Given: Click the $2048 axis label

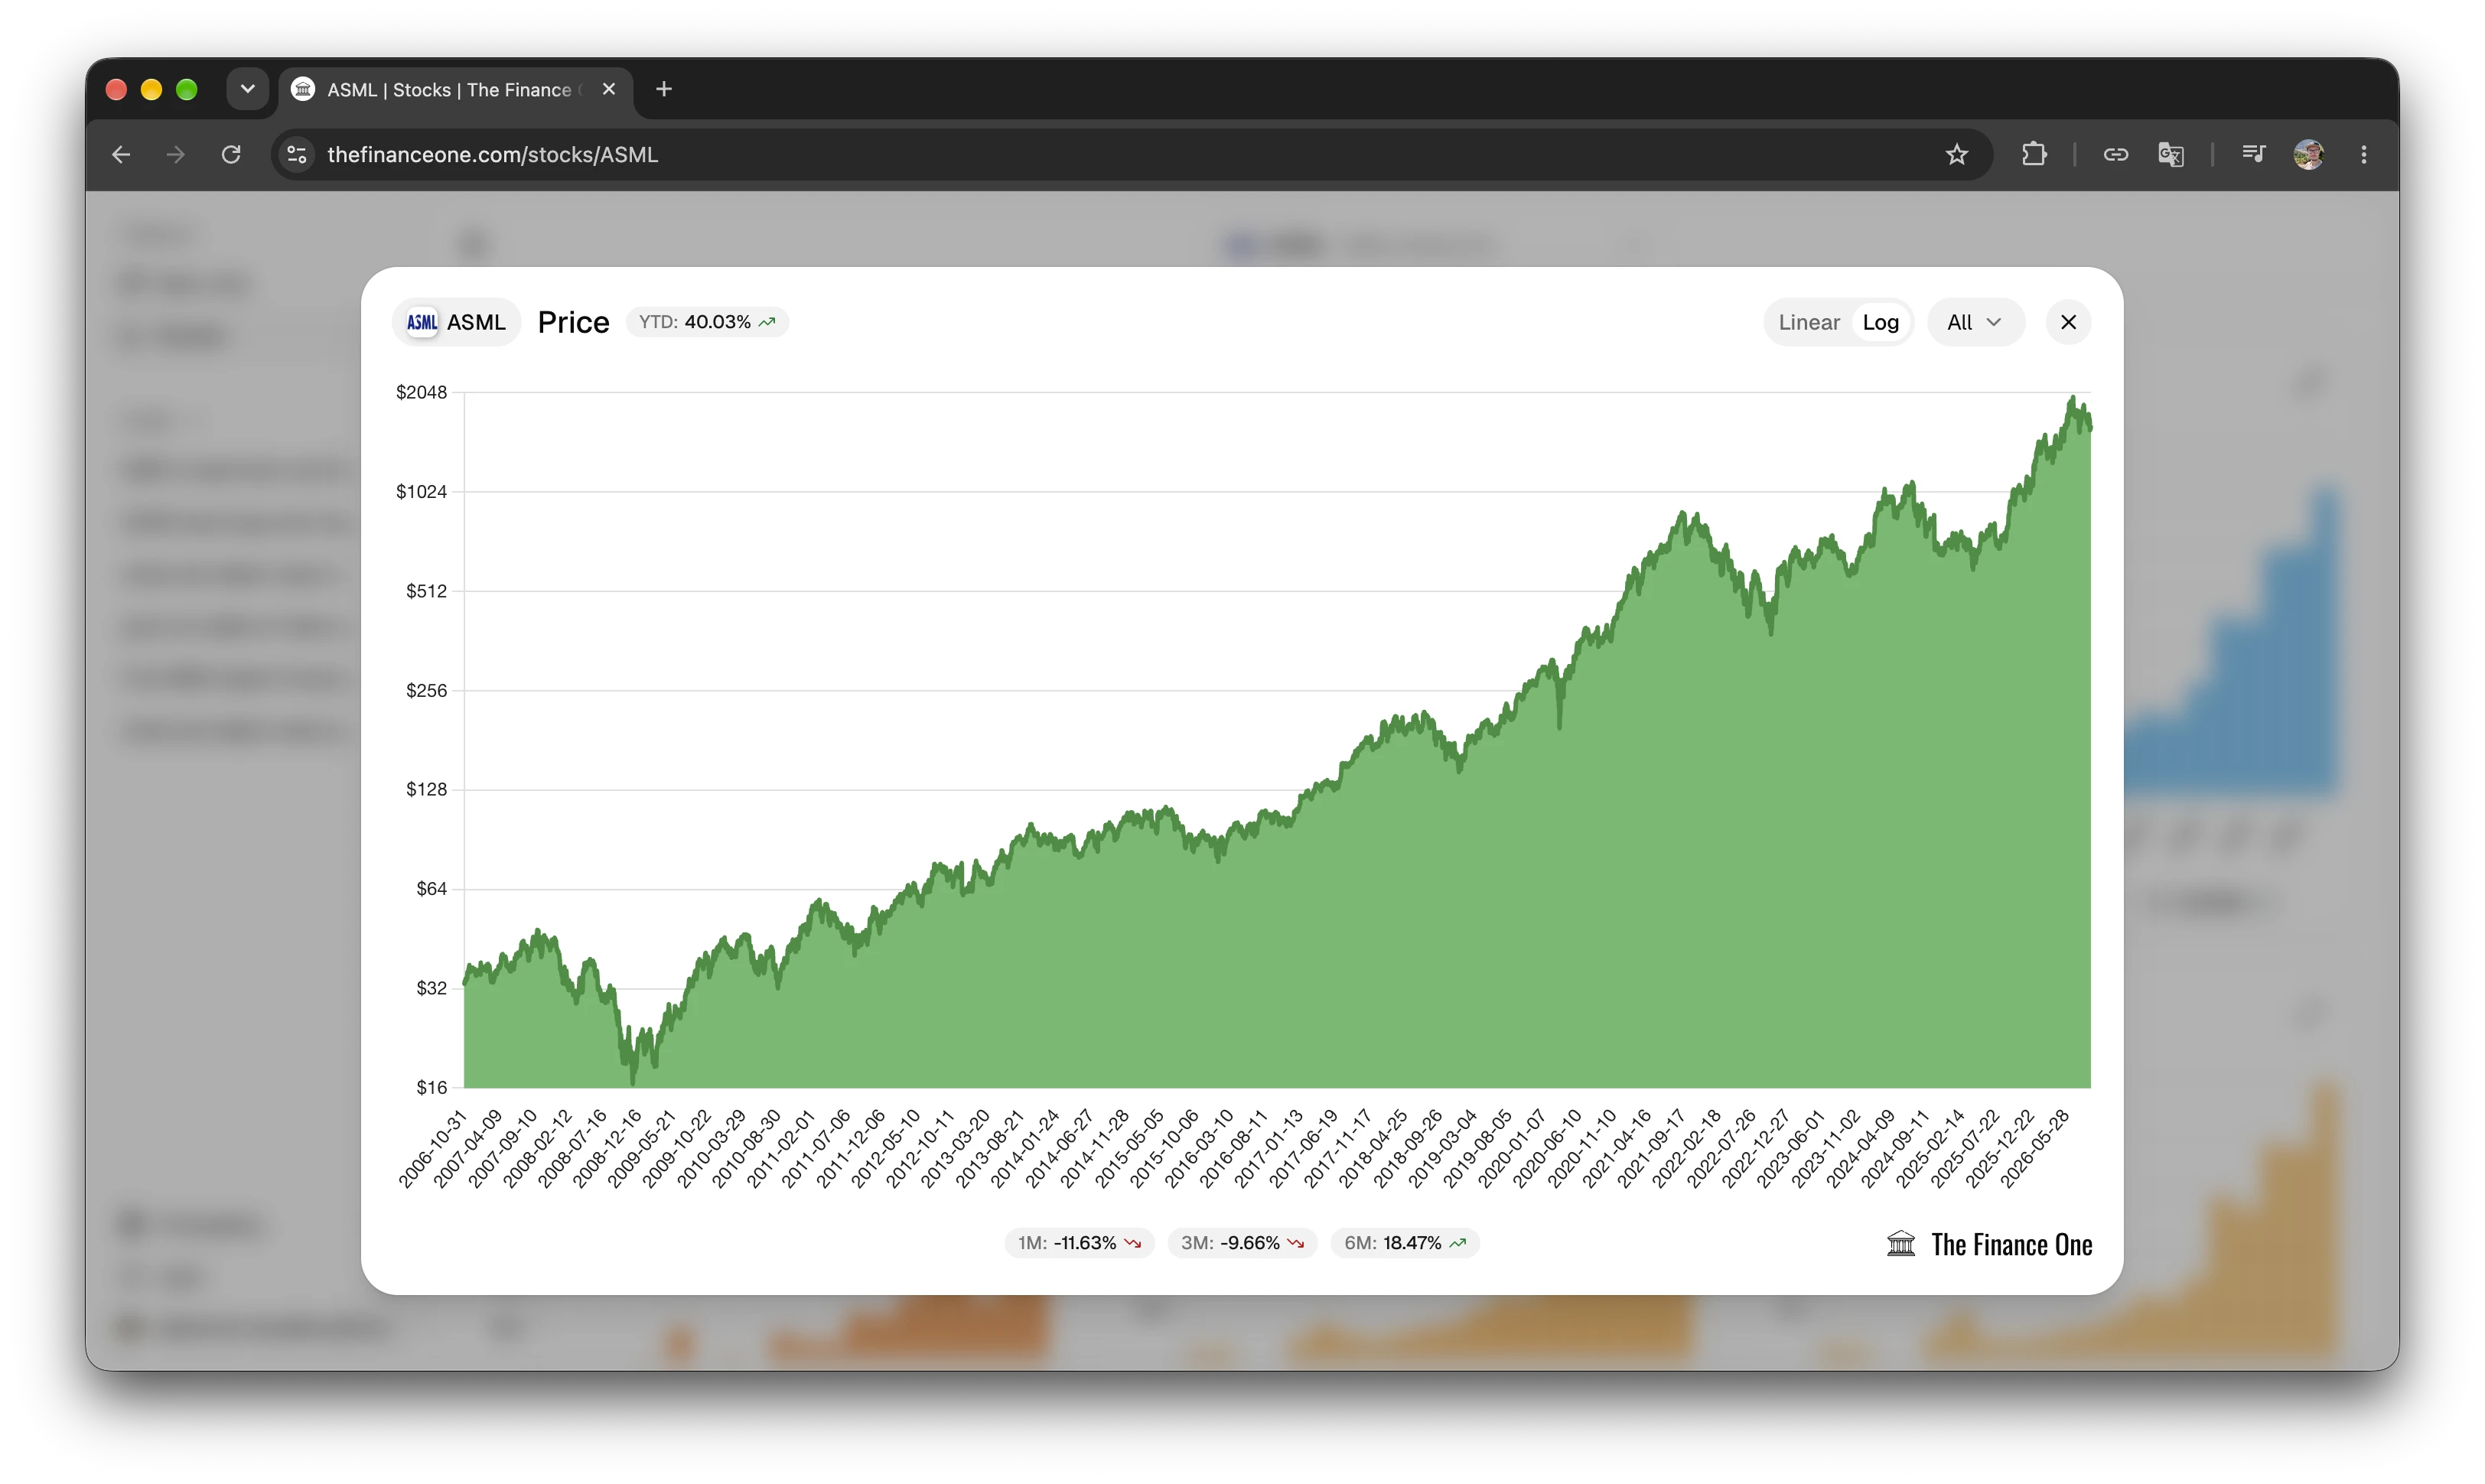Looking at the screenshot, I should (x=421, y=392).
